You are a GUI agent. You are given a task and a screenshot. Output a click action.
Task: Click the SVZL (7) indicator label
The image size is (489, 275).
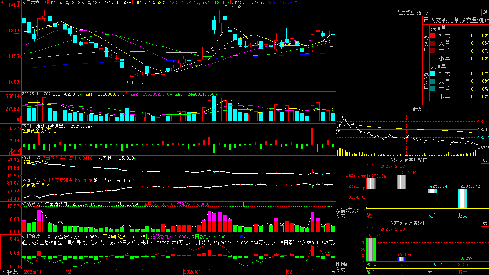point(31,158)
